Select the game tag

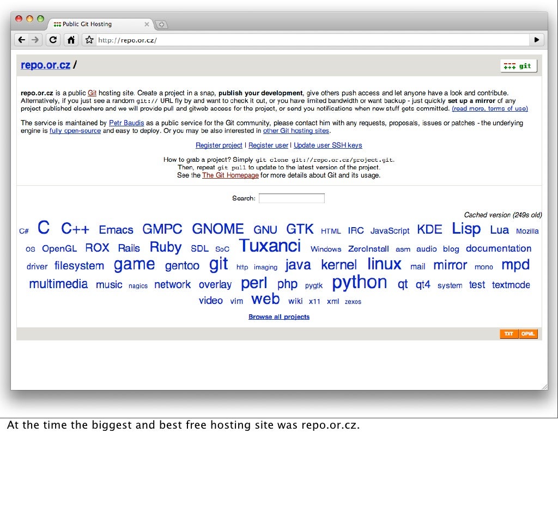[x=134, y=265]
